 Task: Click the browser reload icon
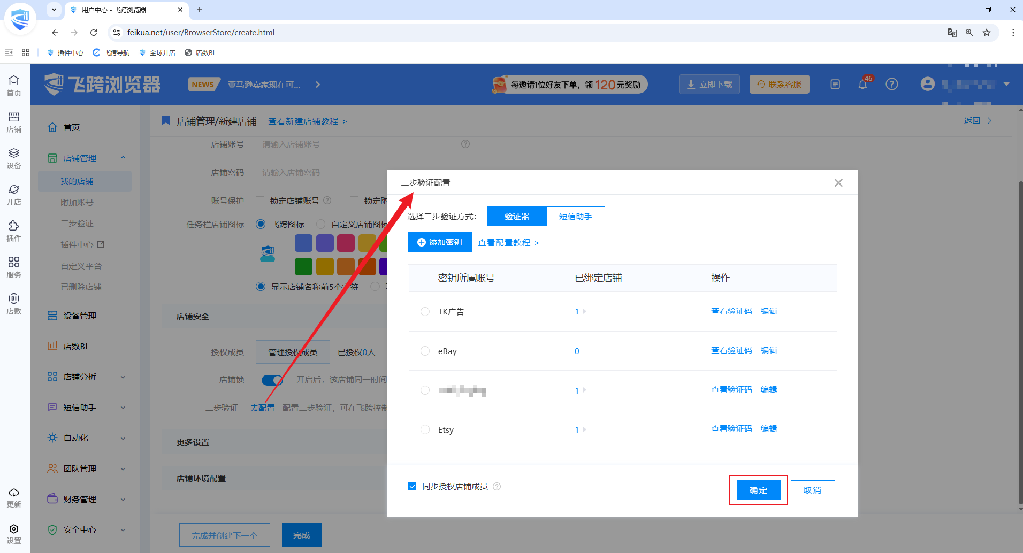click(94, 33)
